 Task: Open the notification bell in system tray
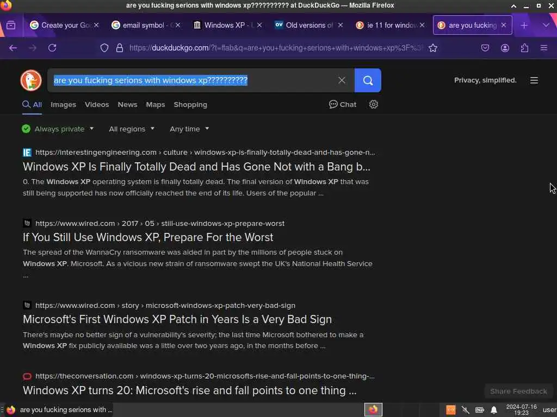(x=494, y=410)
